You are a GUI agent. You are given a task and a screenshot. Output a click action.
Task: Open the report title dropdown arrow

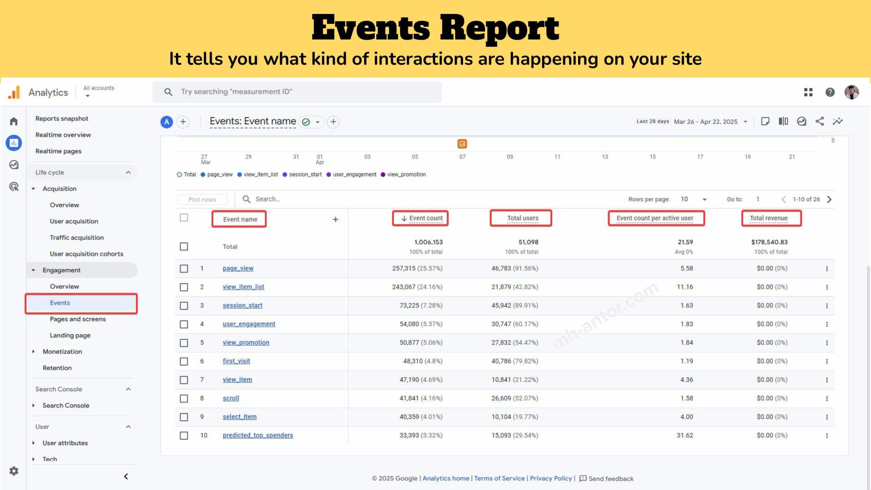pos(317,122)
